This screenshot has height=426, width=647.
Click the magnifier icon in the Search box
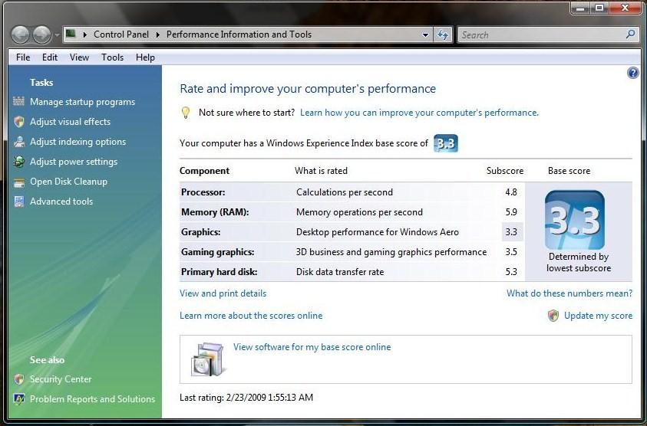tap(630, 34)
